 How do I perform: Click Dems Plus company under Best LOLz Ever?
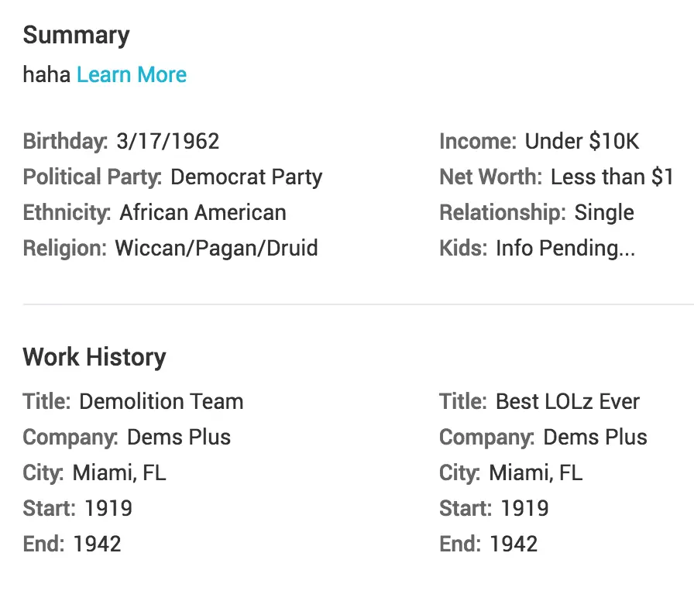click(x=595, y=438)
